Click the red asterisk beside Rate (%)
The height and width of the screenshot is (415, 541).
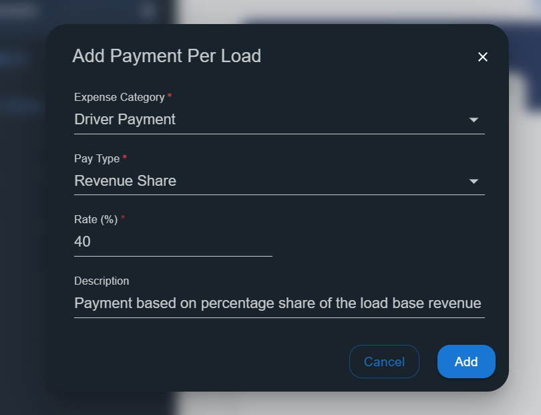tap(122, 218)
